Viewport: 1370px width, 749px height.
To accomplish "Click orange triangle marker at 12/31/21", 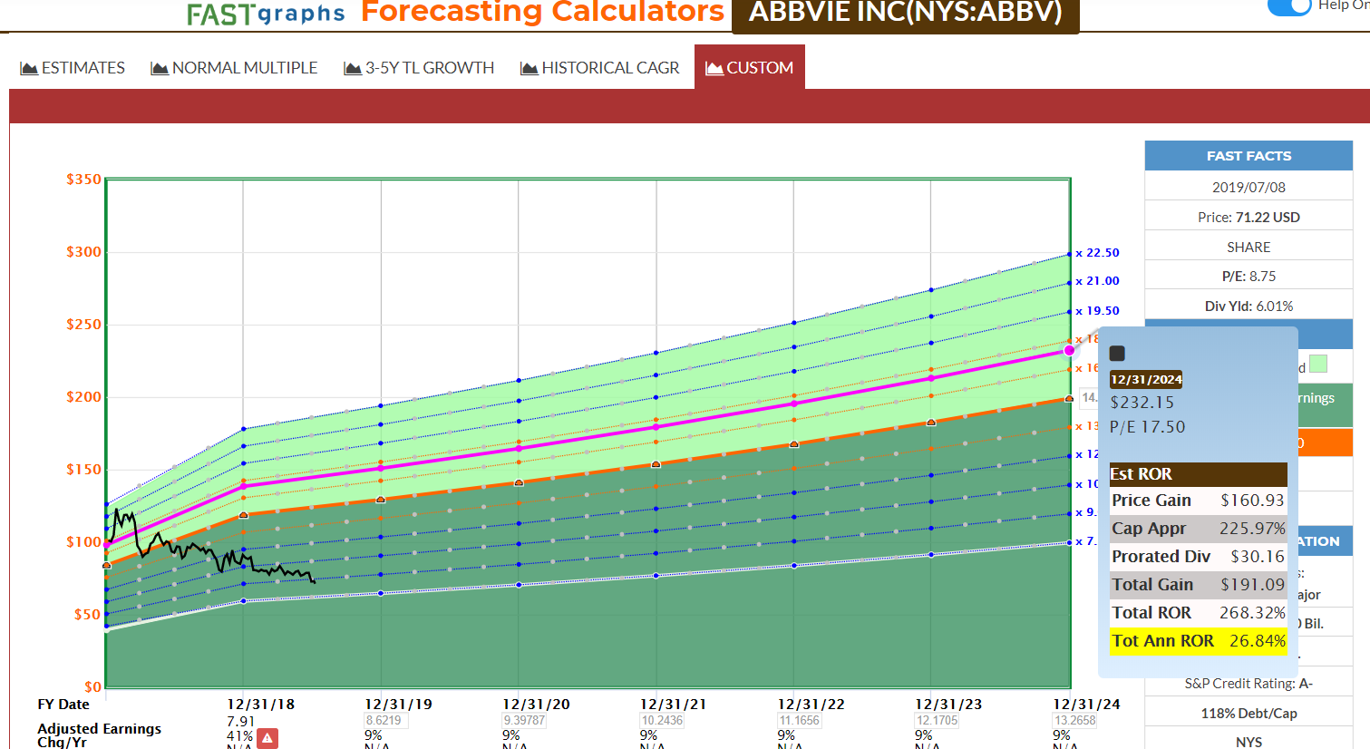I will pos(656,464).
